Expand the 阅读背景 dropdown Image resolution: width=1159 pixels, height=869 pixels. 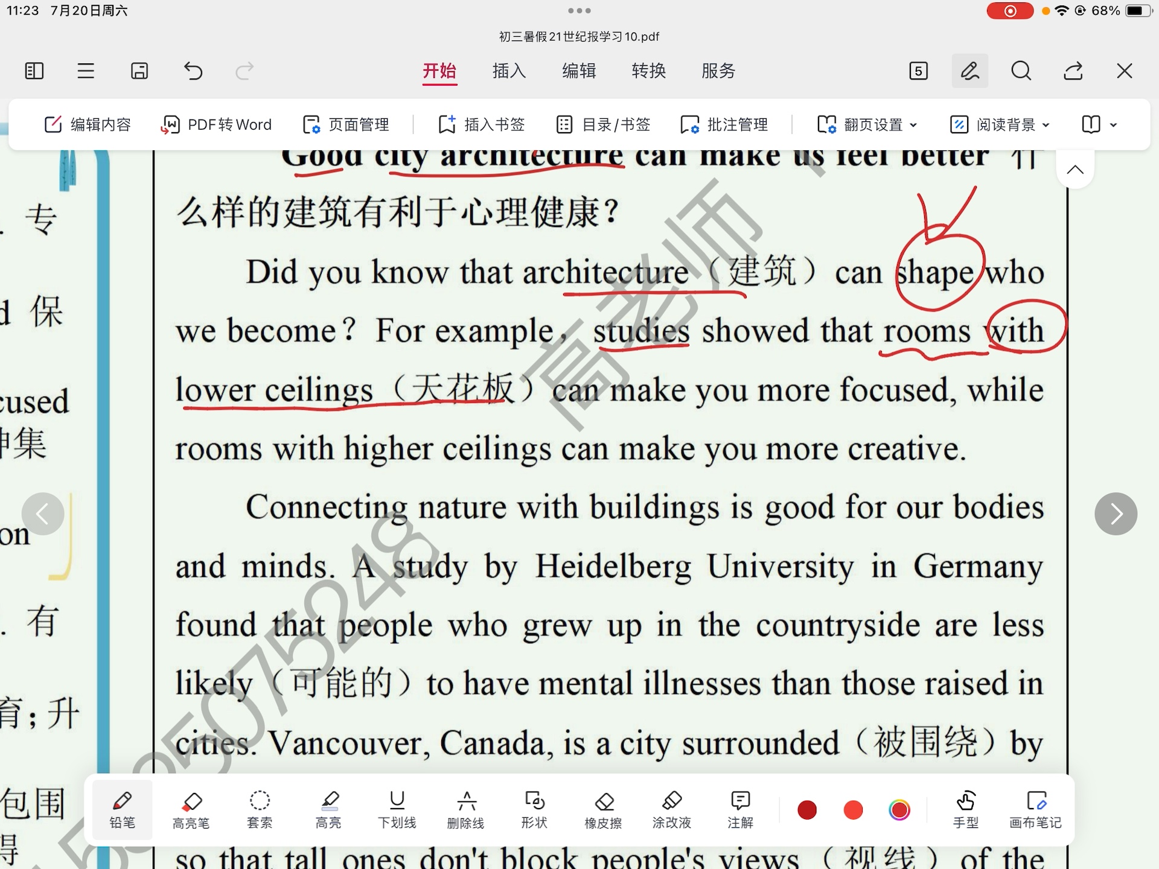click(1000, 125)
